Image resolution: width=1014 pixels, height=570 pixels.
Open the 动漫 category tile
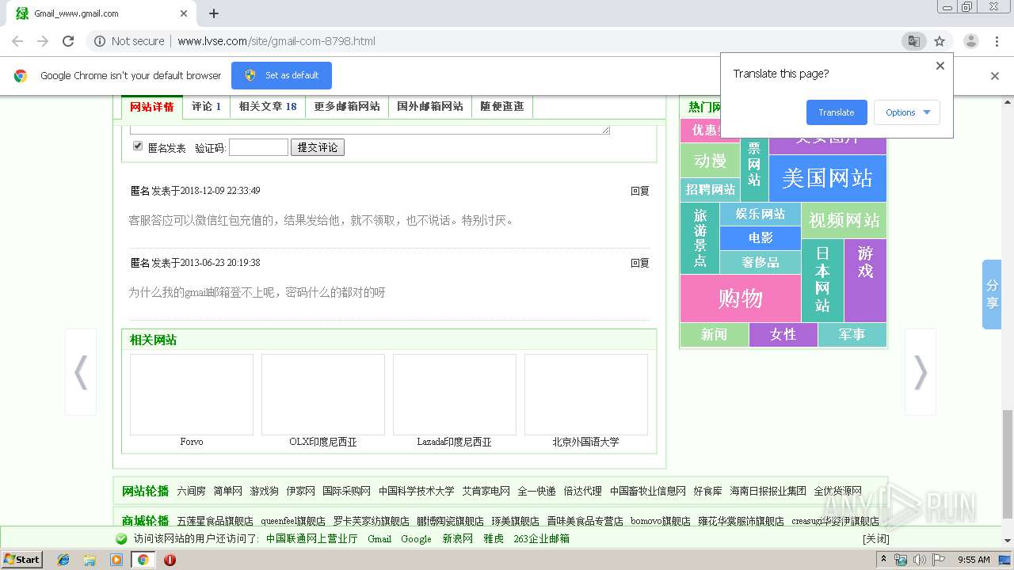point(710,161)
